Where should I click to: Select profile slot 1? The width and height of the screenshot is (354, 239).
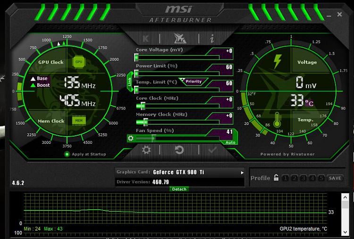point(286,178)
